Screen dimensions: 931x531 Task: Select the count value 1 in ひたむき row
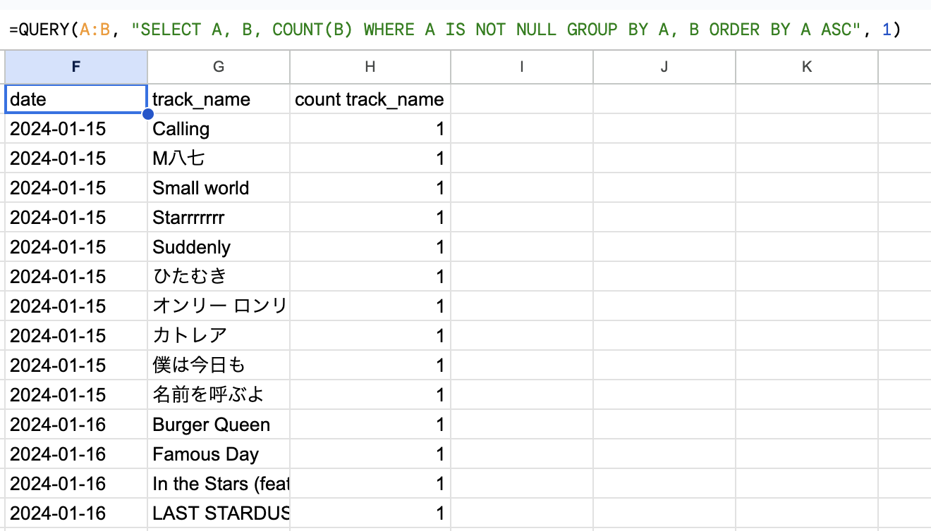click(x=370, y=277)
